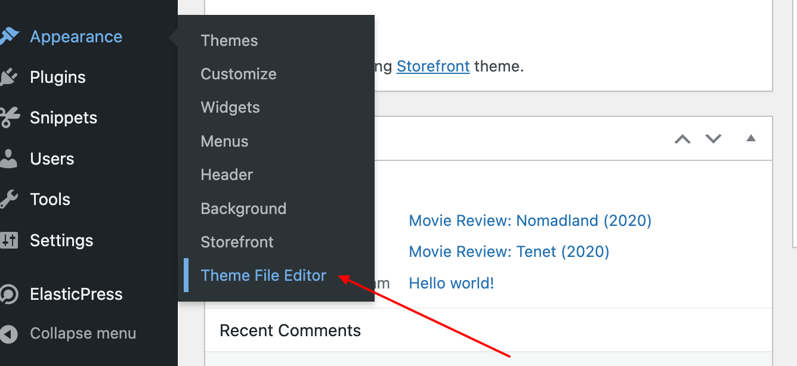Select Customize from the Appearance submenu
This screenshot has height=366, width=797.
tap(239, 74)
